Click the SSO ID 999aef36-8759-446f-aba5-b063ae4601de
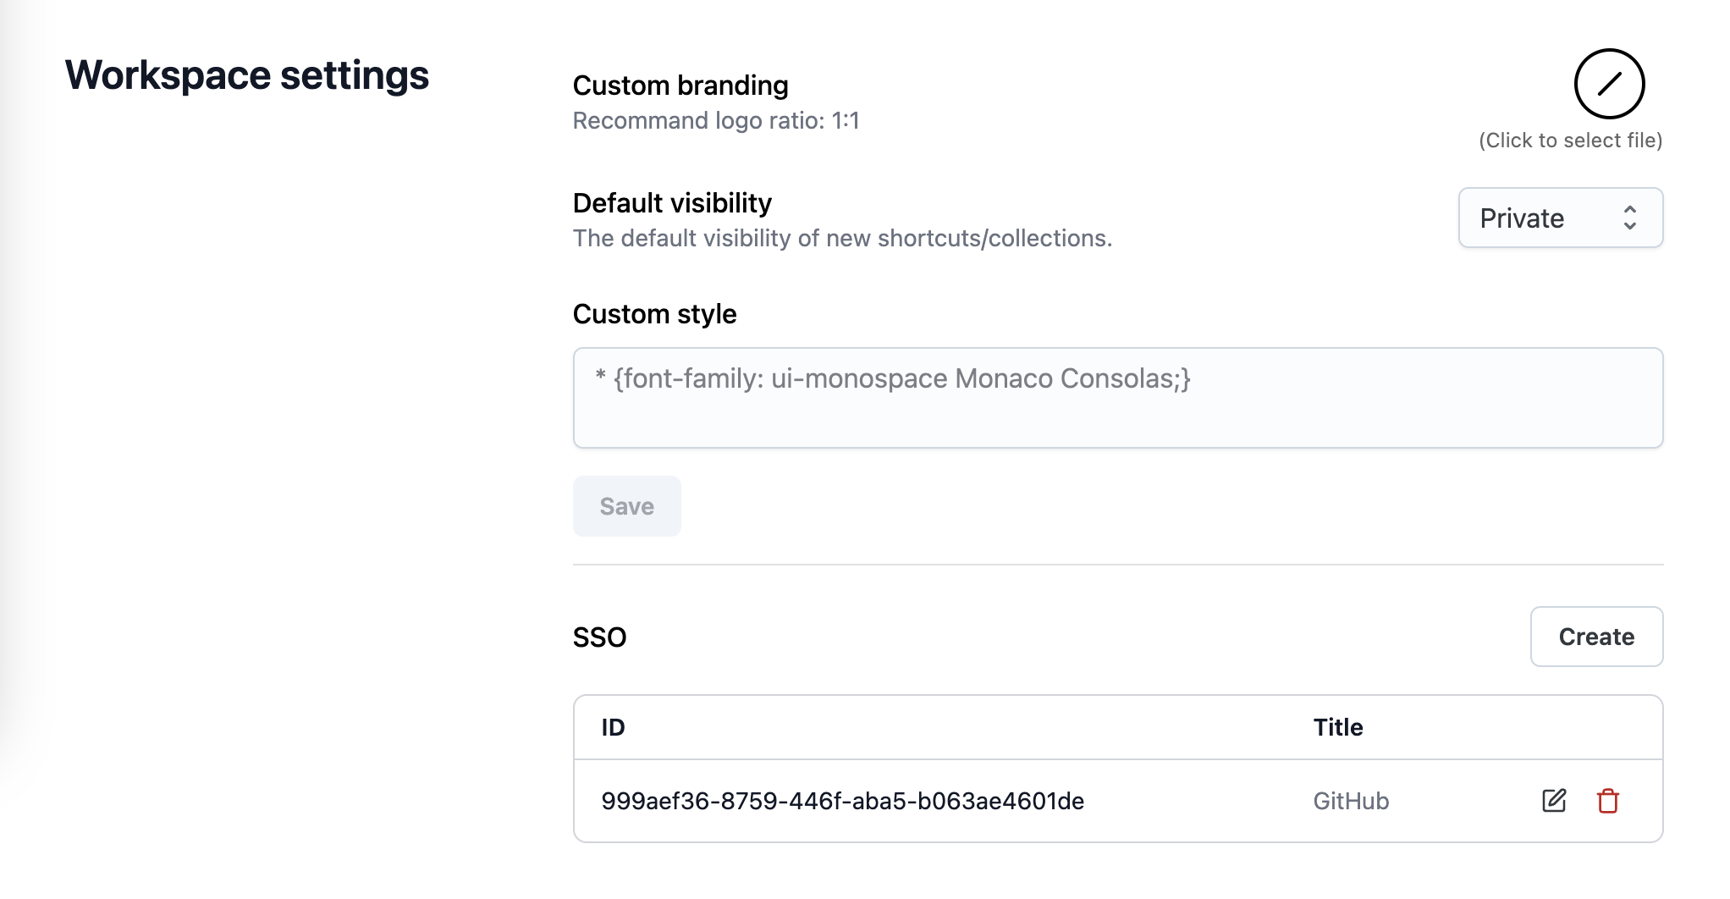This screenshot has width=1730, height=899. coord(842,801)
